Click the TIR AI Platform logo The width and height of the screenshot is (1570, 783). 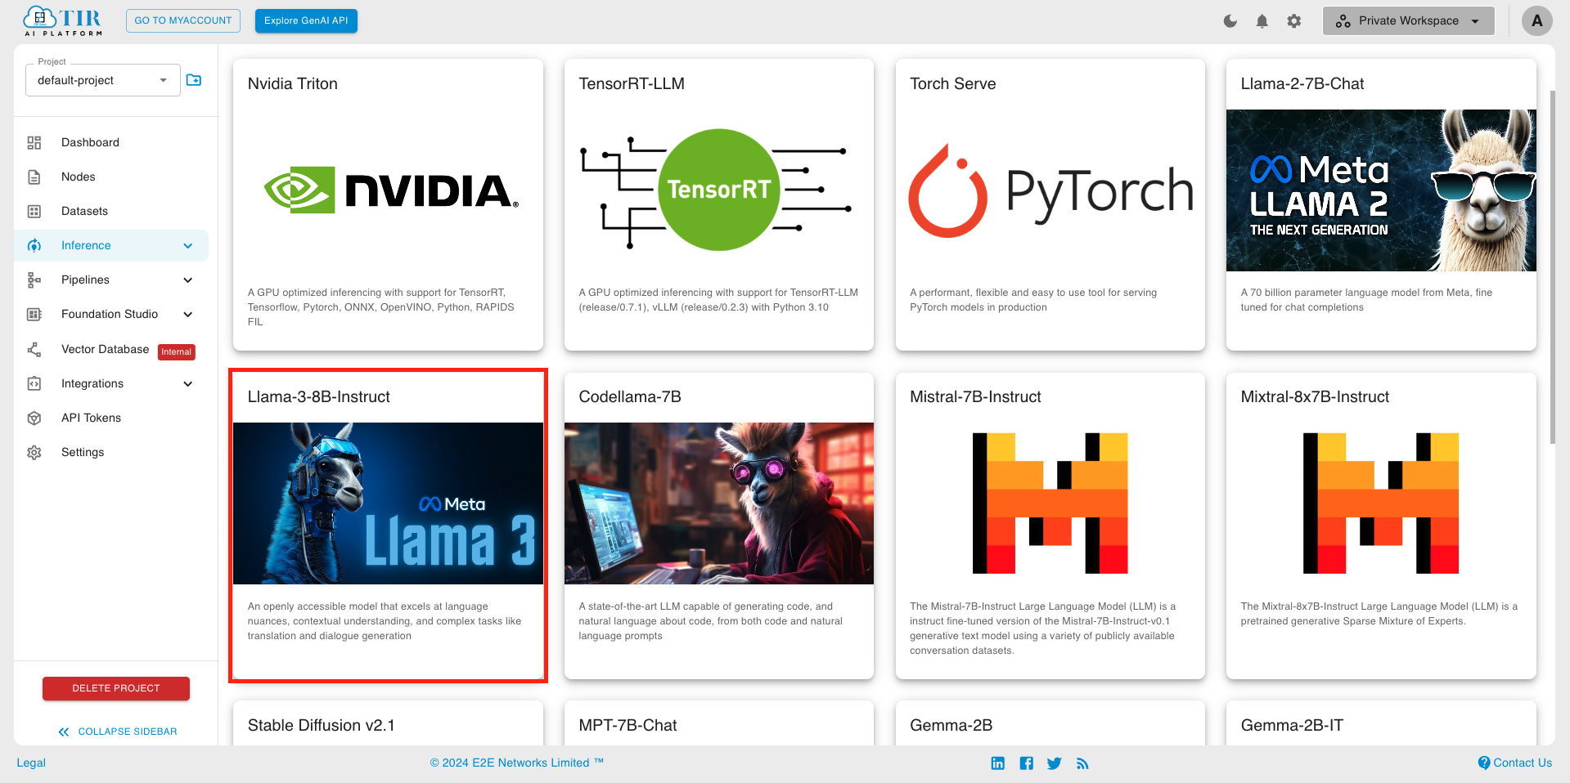(x=62, y=21)
